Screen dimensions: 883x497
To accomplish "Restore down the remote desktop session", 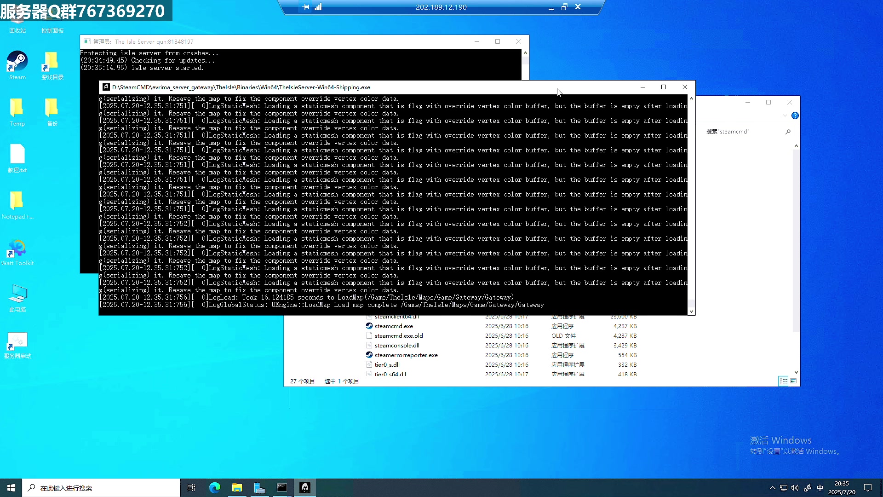I will (x=564, y=7).
